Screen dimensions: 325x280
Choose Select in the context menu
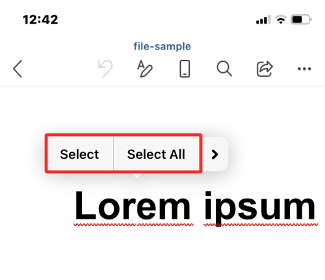tap(79, 154)
